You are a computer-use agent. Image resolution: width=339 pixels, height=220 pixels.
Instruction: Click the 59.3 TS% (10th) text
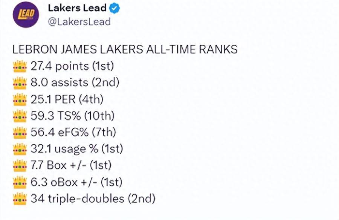click(72, 116)
